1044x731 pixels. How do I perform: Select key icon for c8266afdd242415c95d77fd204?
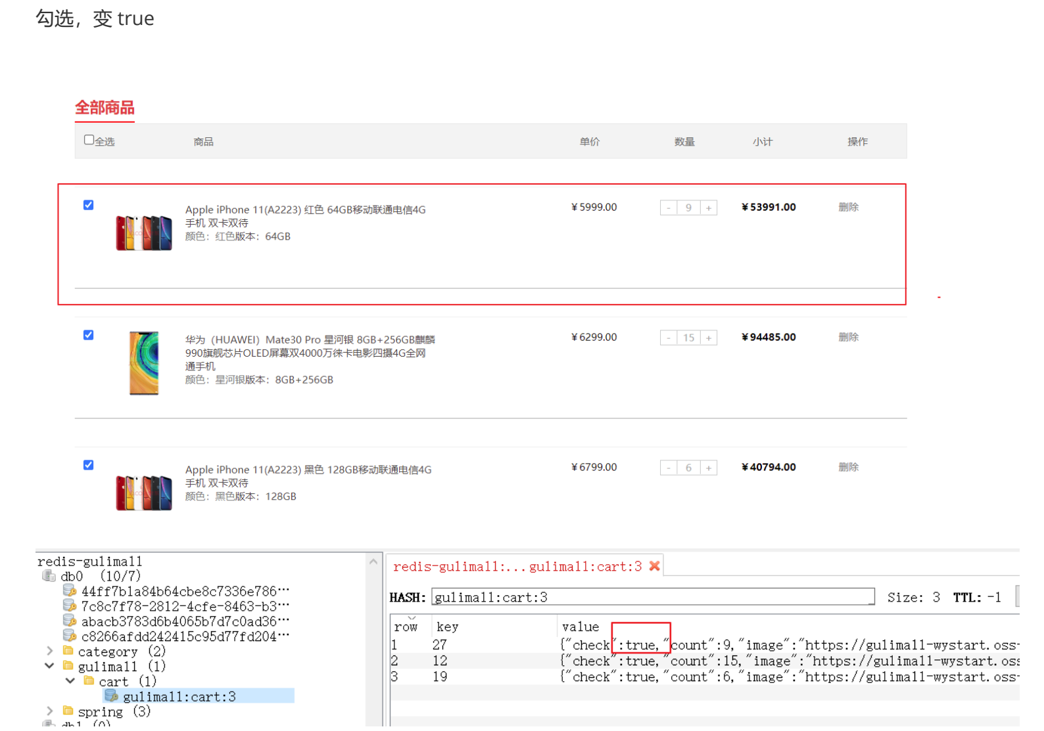69,636
